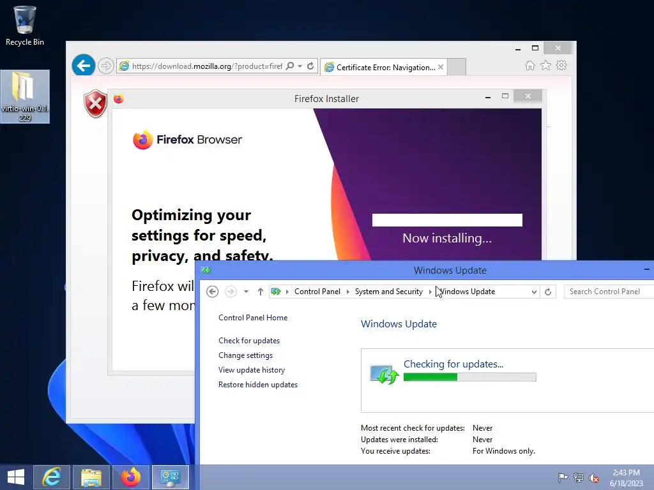Click the Windows Update status icon
This screenshot has width=654, height=490.
point(384,374)
